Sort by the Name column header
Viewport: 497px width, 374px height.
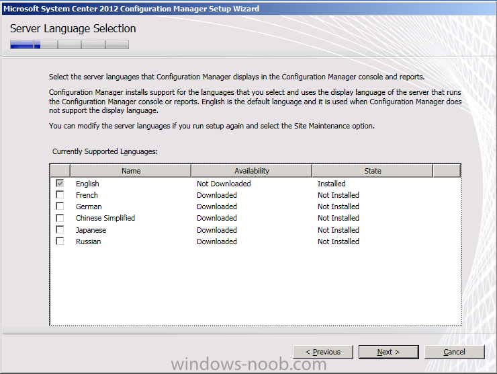(x=130, y=171)
